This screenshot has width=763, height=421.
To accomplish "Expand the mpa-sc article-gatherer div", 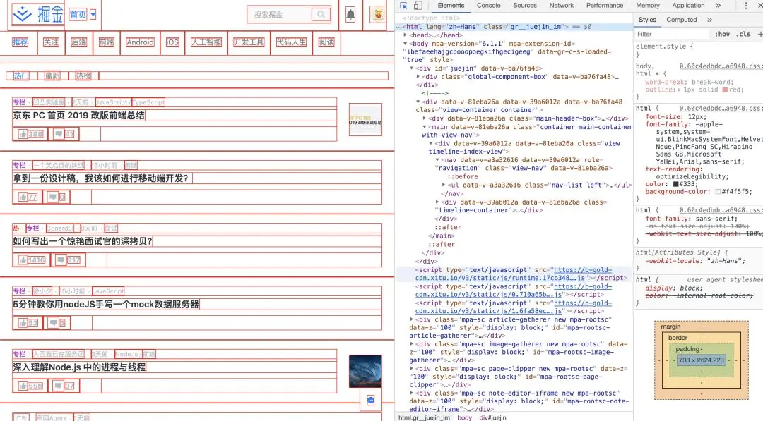I will point(412,319).
